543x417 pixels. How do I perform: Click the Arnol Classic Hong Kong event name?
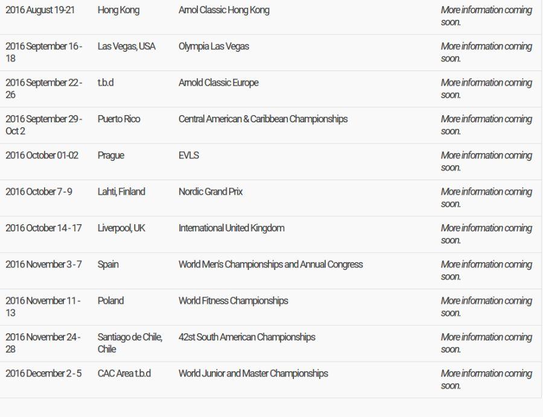point(224,10)
